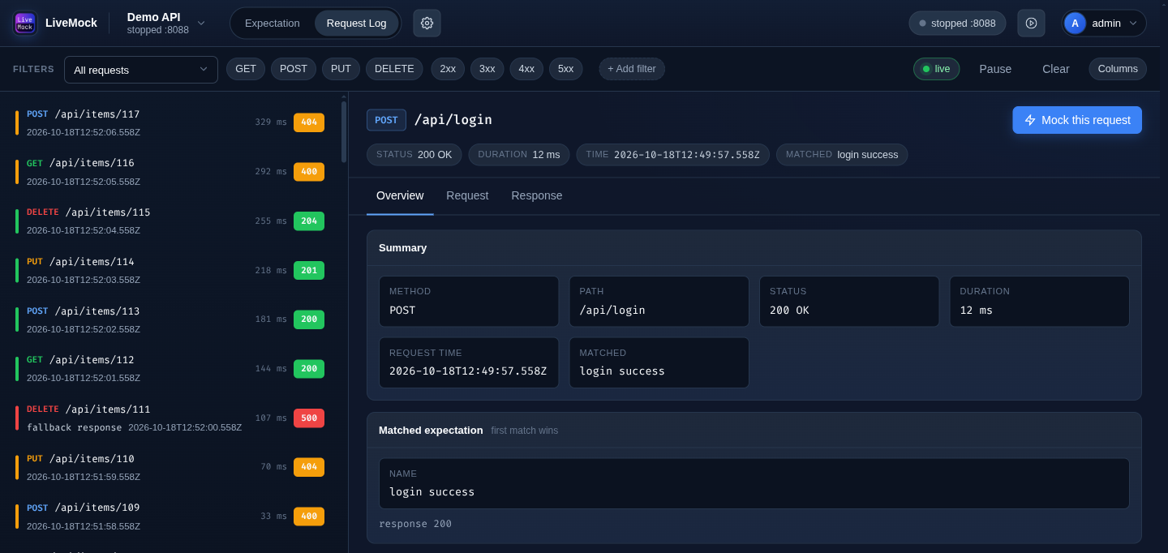Viewport: 1168px width, 553px height.
Task: Toggle the live indicator
Action: click(936, 69)
